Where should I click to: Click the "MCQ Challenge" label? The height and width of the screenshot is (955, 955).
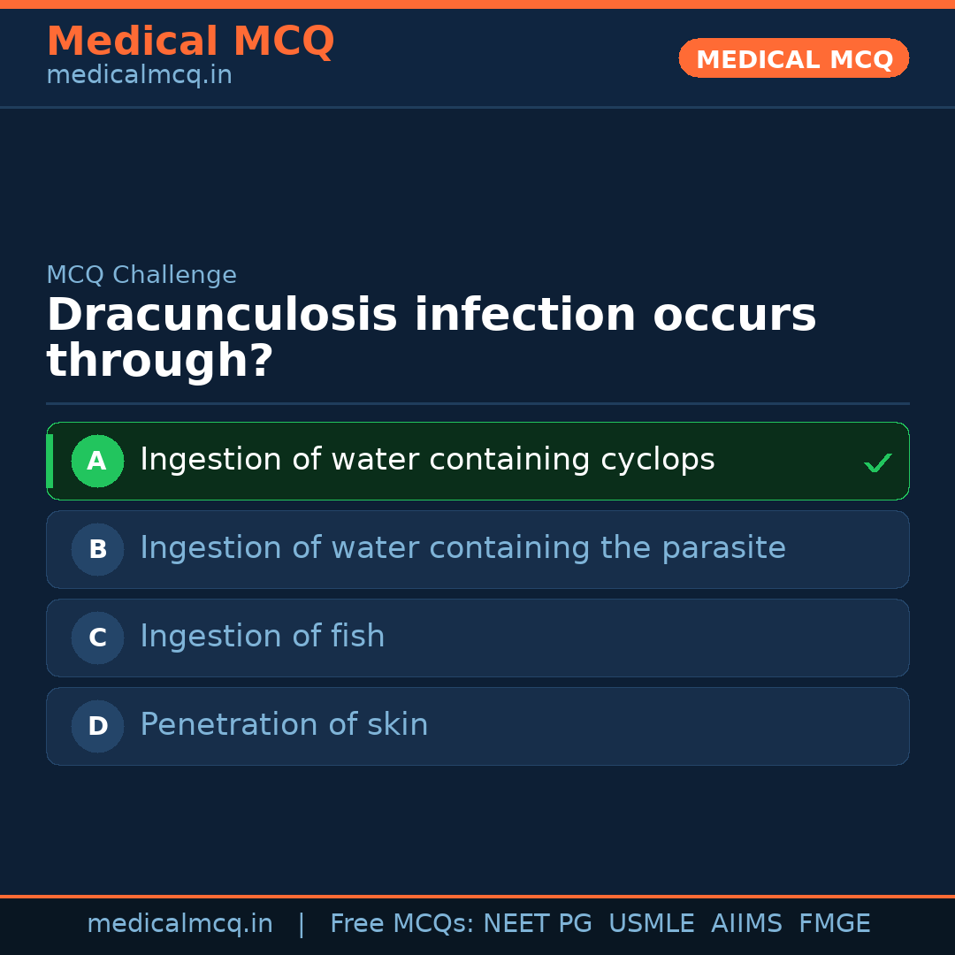141,275
